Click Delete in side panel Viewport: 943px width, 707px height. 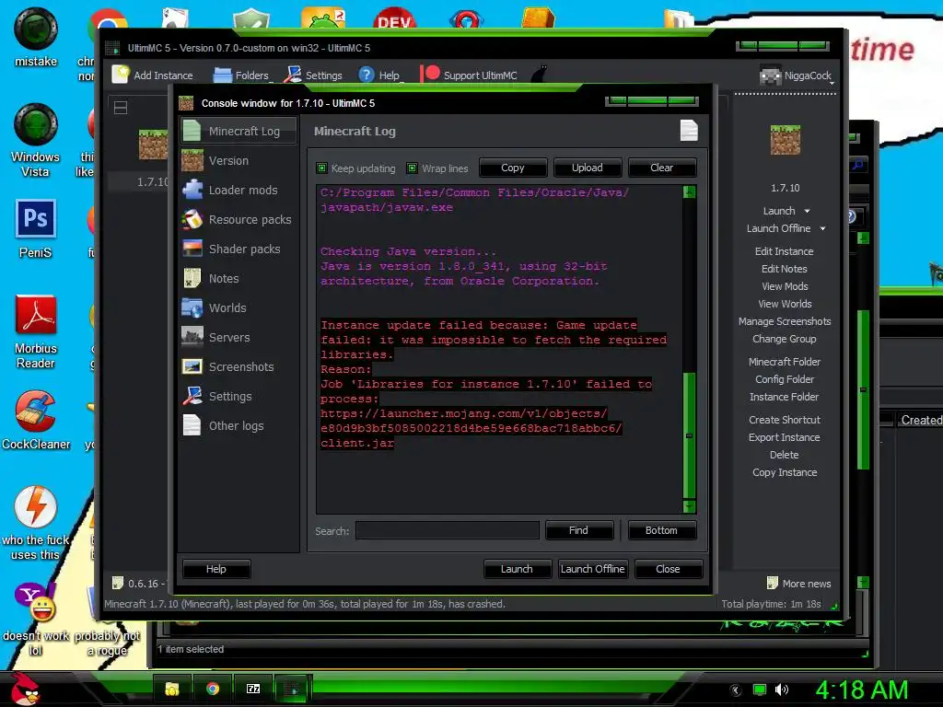(785, 455)
